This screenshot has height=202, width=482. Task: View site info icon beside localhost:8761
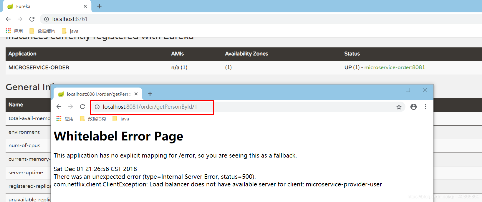click(x=47, y=19)
